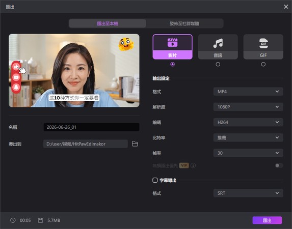The width and height of the screenshot is (292, 229).
Task: Choose the radio button under GIF
Action: pyautogui.click(x=263, y=64)
